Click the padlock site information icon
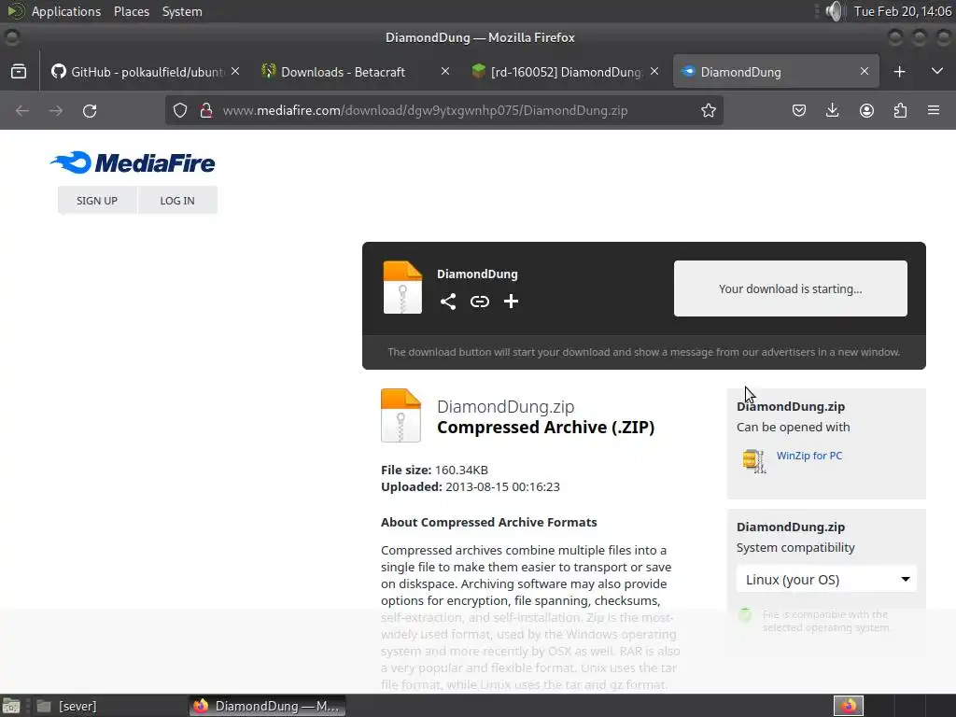 pos(206,110)
